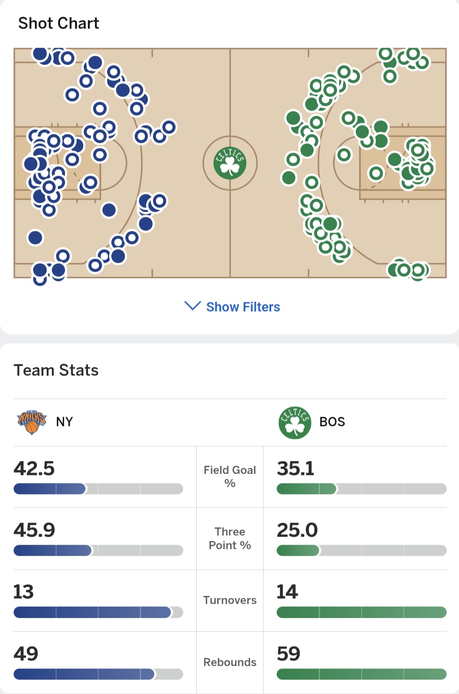Click the chevron beside Show Filters

193,306
